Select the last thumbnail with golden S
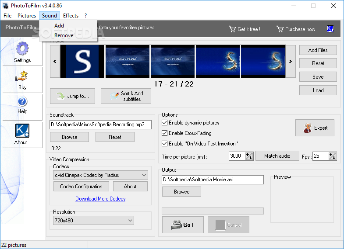This screenshot has width=344, height=249. [263, 62]
